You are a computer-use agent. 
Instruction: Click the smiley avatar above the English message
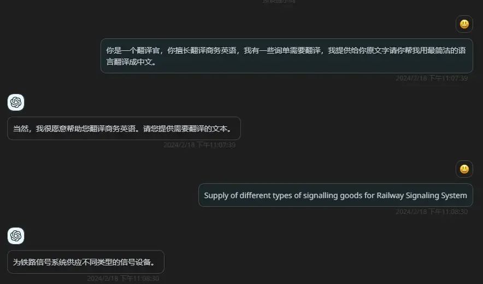point(464,169)
